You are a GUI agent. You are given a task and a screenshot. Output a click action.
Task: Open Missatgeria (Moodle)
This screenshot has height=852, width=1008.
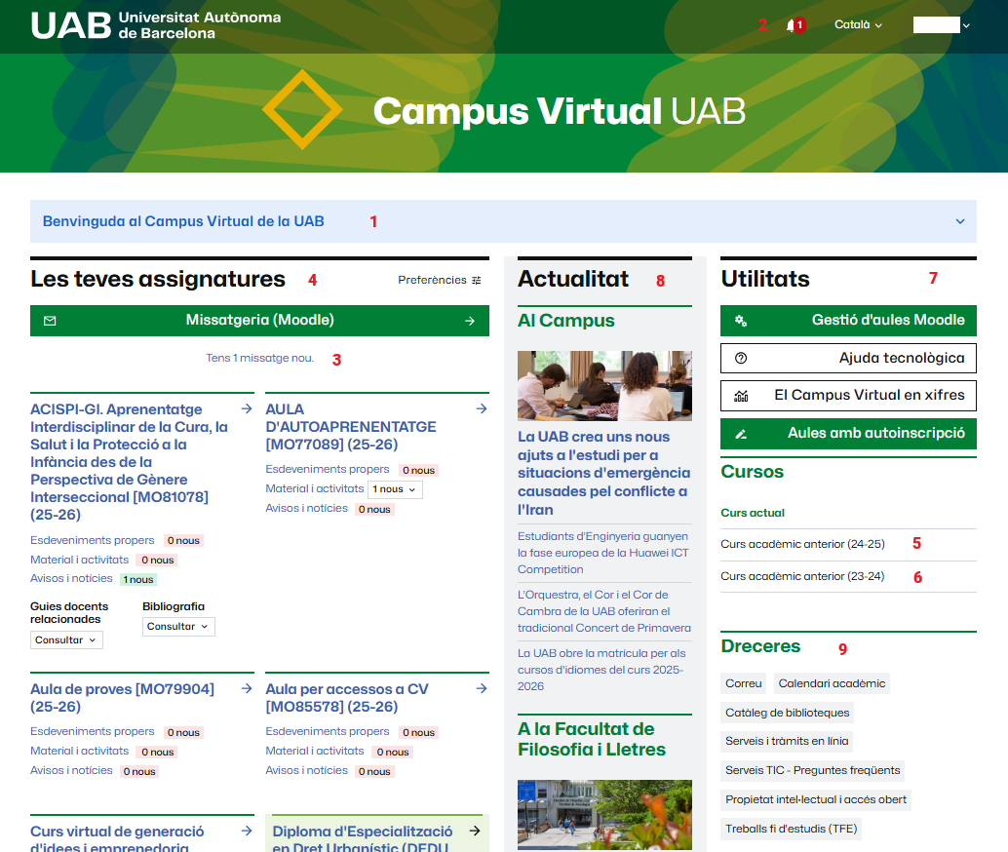pos(259,321)
